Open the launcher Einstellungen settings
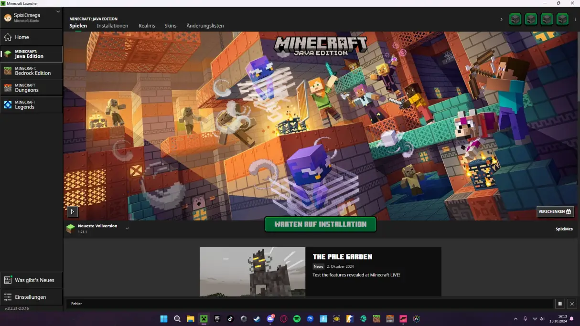580x326 pixels. (x=31, y=296)
